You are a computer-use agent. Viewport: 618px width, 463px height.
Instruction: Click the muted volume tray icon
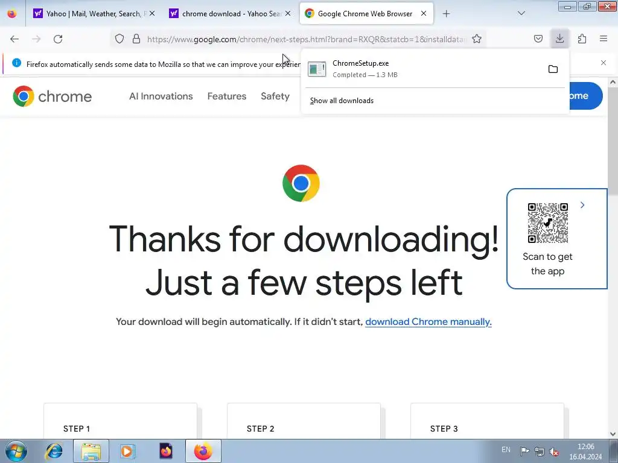554,451
